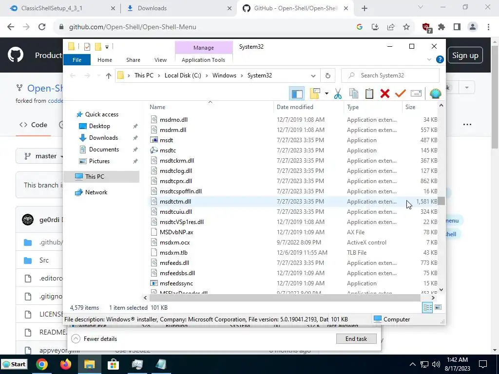Open Classic Explorer settings shell icon
Viewport: 499px width, 374px height.
click(435, 93)
